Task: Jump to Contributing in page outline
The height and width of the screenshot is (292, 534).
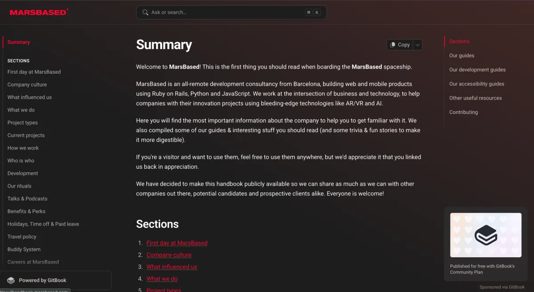Action: [463, 112]
